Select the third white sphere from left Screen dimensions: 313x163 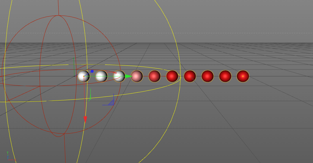coord(119,76)
